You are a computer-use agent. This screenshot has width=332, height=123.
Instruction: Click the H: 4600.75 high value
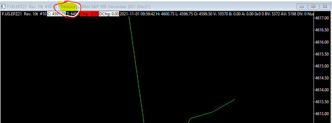165,14
